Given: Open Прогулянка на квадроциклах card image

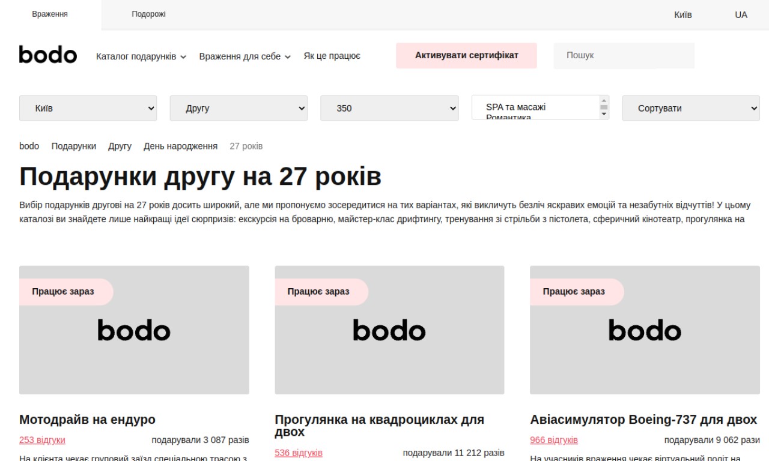Looking at the screenshot, I should click(389, 330).
